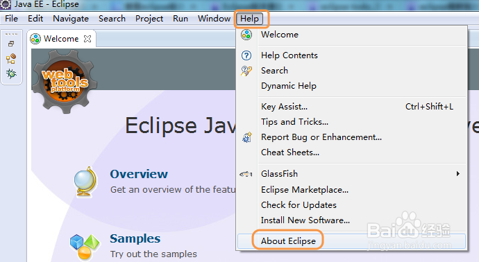This screenshot has width=479, height=262.
Task: Click the Web Tools Platform gear logo
Action: click(65, 81)
